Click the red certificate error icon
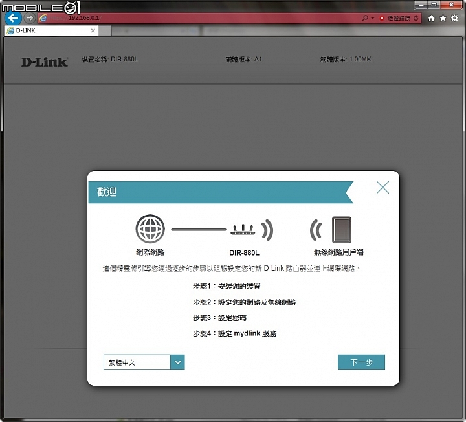Image resolution: width=466 pixels, height=422 pixels. click(x=382, y=18)
